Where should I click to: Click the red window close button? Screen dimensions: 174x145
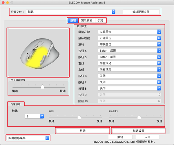pos(3,3)
